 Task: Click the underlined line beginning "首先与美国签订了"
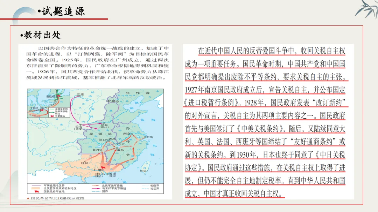[265, 129]
